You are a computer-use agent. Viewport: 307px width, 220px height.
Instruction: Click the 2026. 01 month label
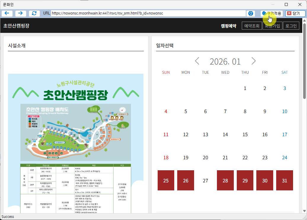tap(225, 62)
